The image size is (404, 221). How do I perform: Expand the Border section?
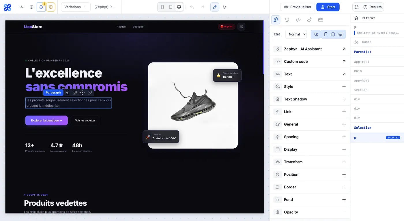pos(344,187)
